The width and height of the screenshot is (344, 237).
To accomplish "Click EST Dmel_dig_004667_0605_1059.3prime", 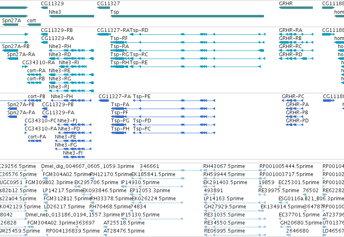I will click(x=88, y=166).
